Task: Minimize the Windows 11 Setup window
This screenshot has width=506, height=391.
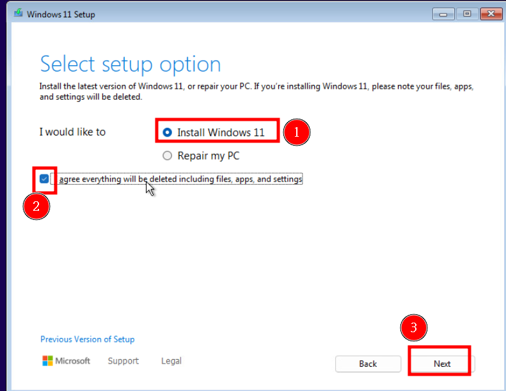Action: (x=443, y=14)
